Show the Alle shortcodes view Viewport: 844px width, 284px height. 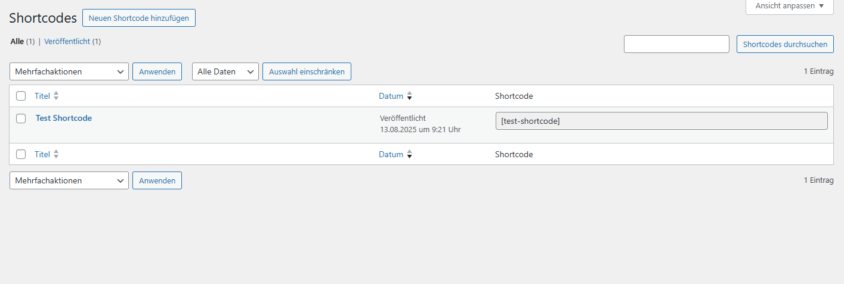click(x=17, y=42)
